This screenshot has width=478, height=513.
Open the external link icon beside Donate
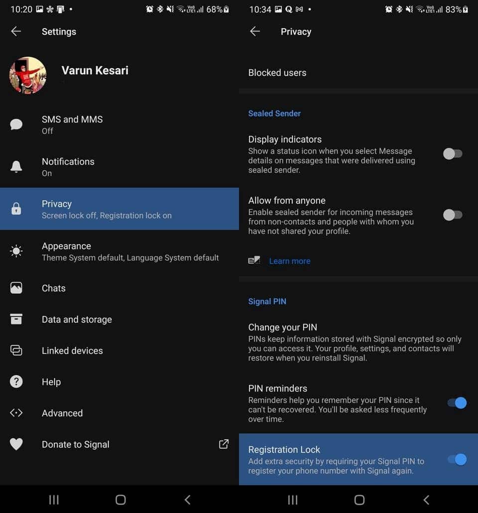tap(224, 444)
